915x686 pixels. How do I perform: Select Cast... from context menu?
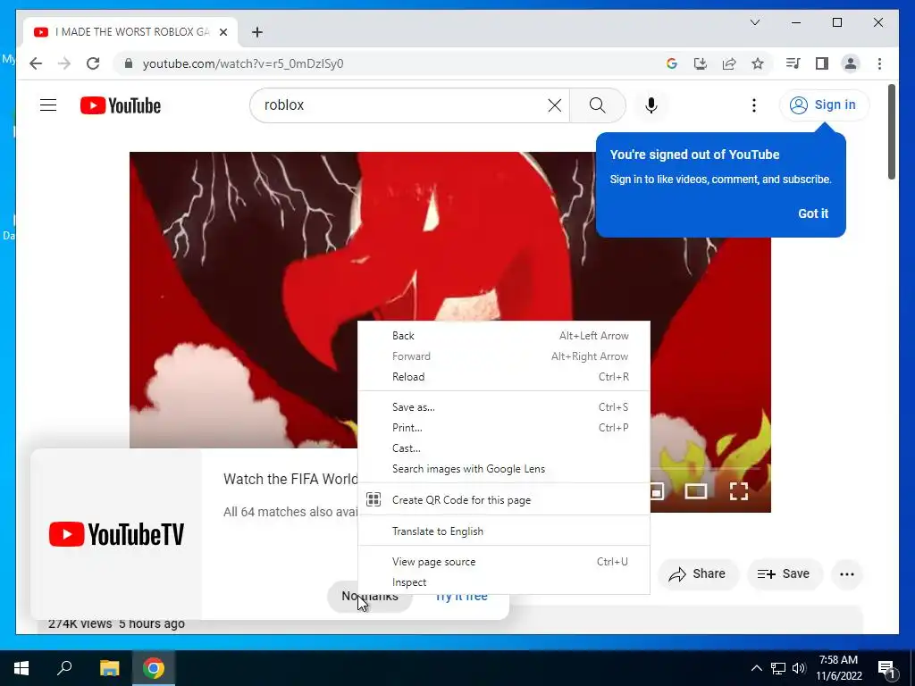[x=504, y=448]
